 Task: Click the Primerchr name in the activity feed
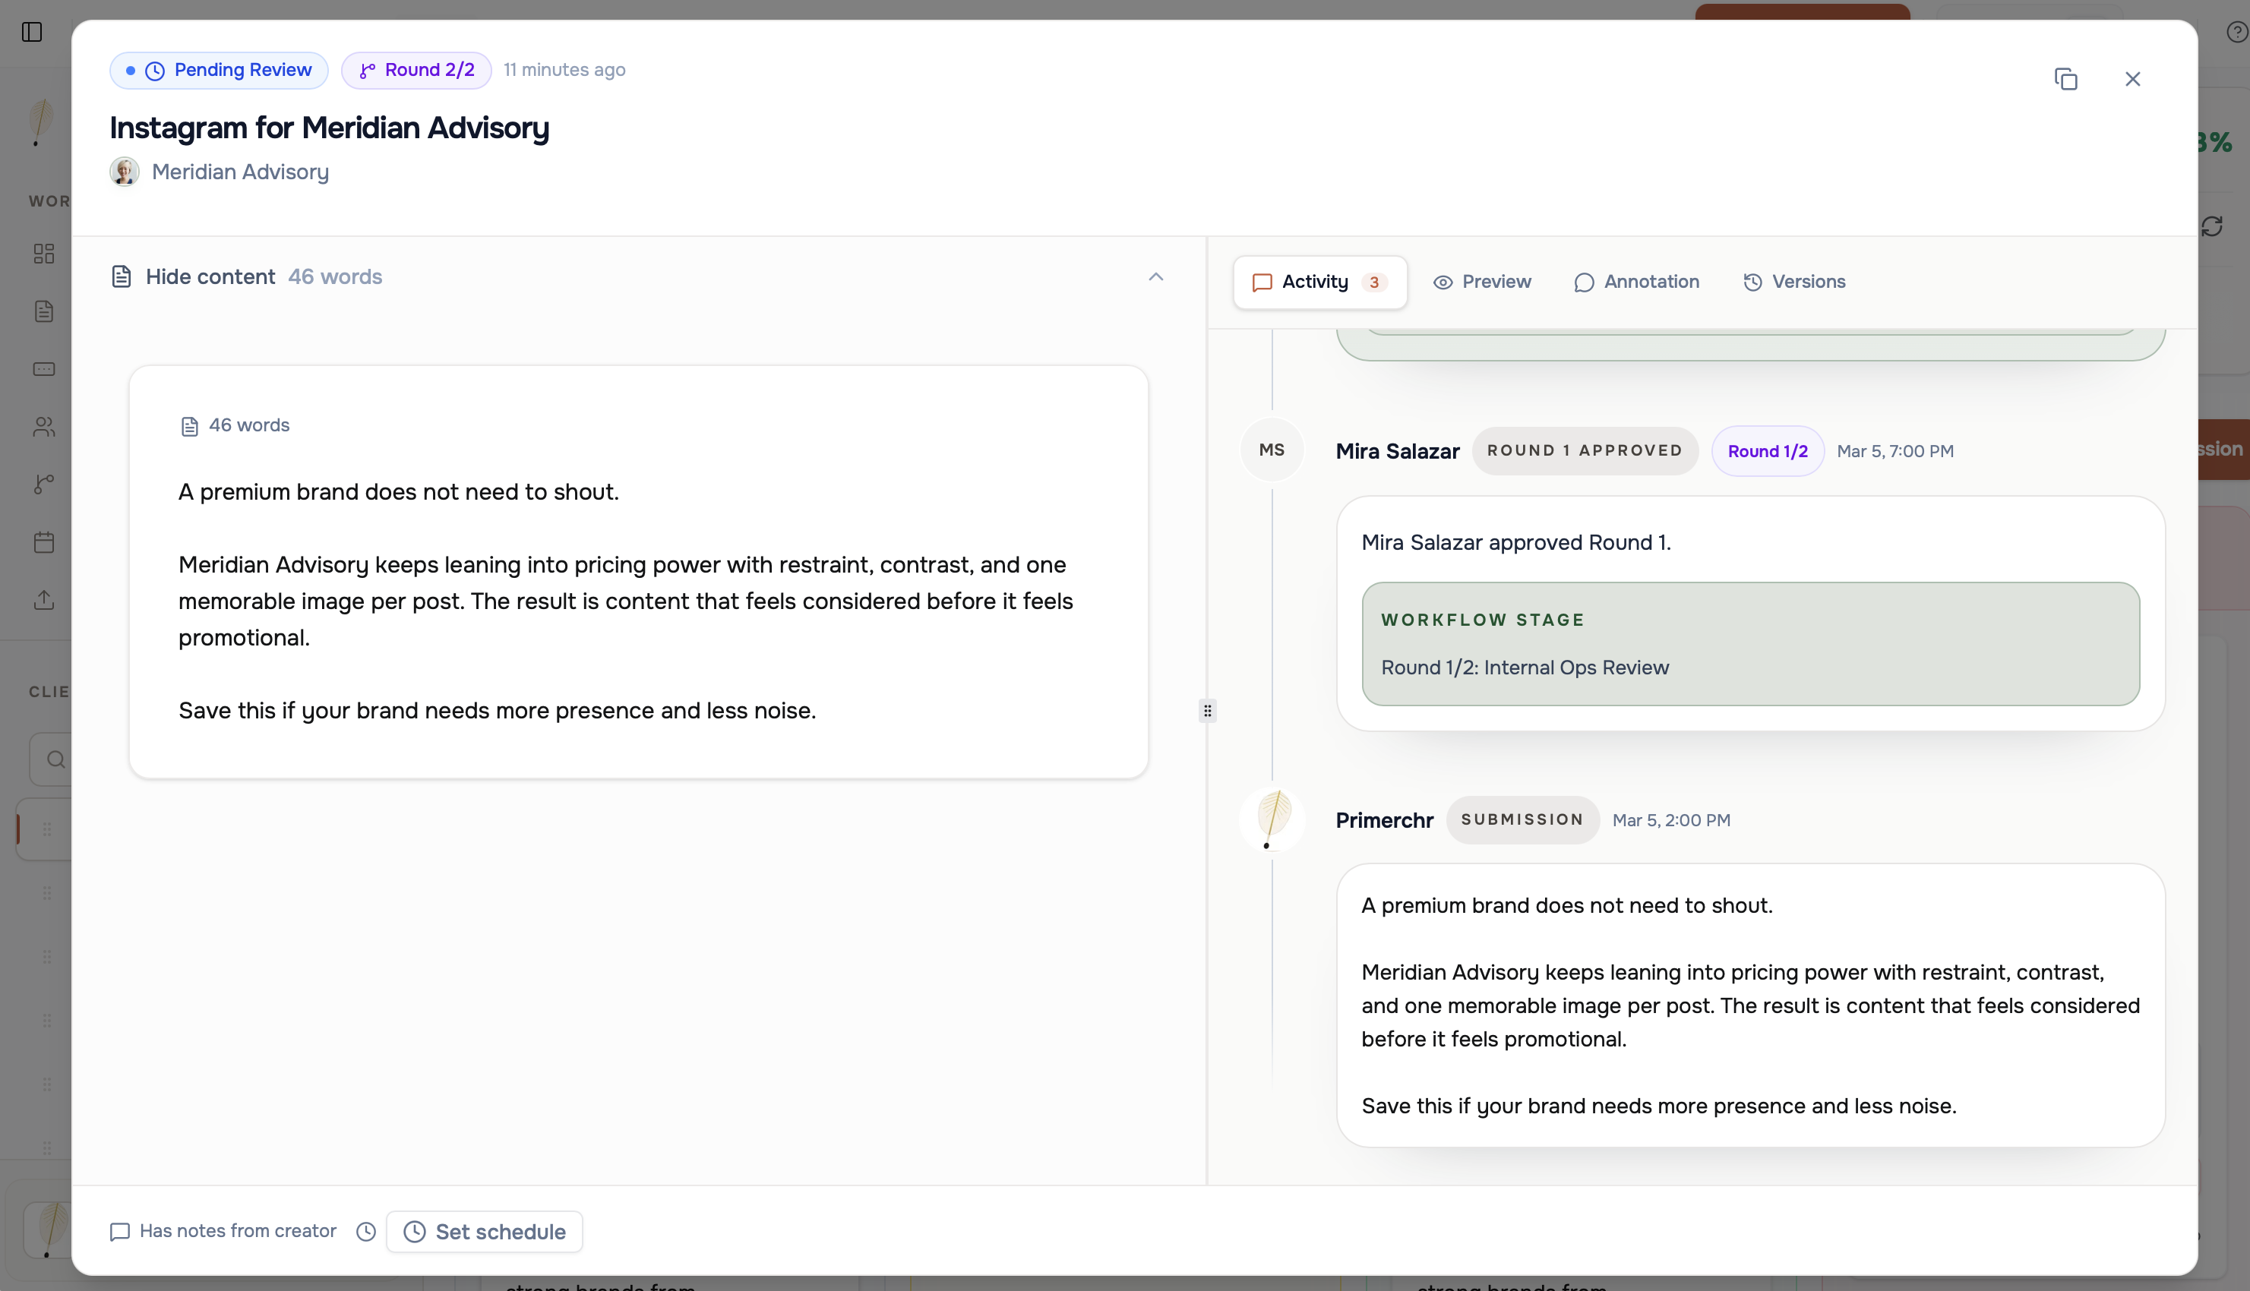[x=1384, y=820]
